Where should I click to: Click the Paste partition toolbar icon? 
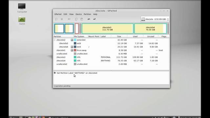pyautogui.click(x=82, y=19)
